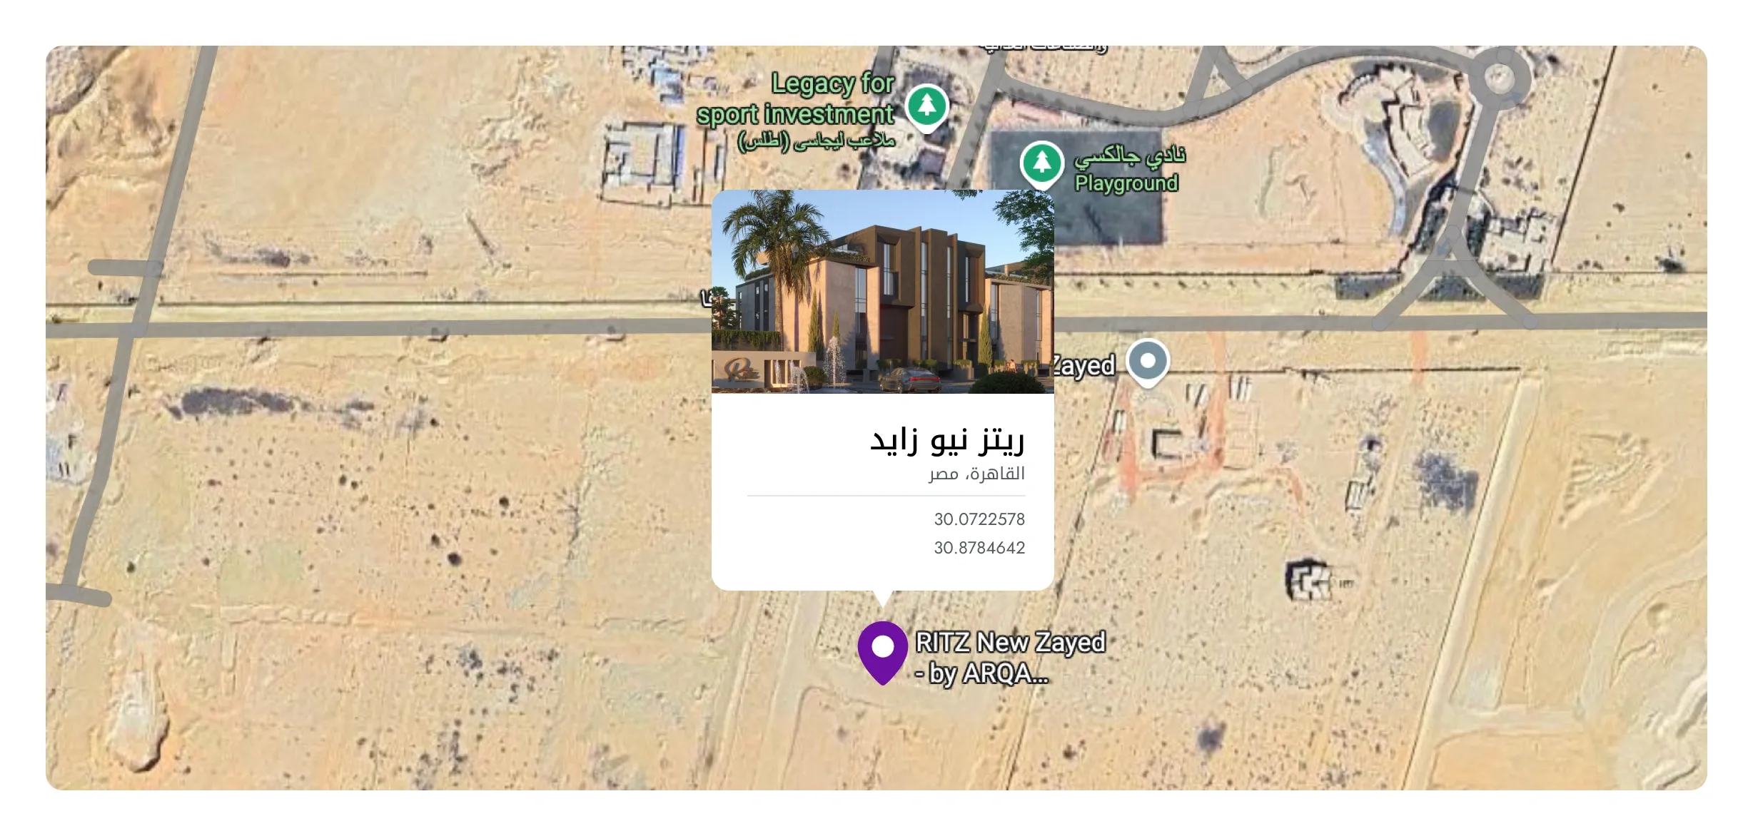1753x836 pixels.
Task: Click the info card pointer arrow tip
Action: pos(883,603)
